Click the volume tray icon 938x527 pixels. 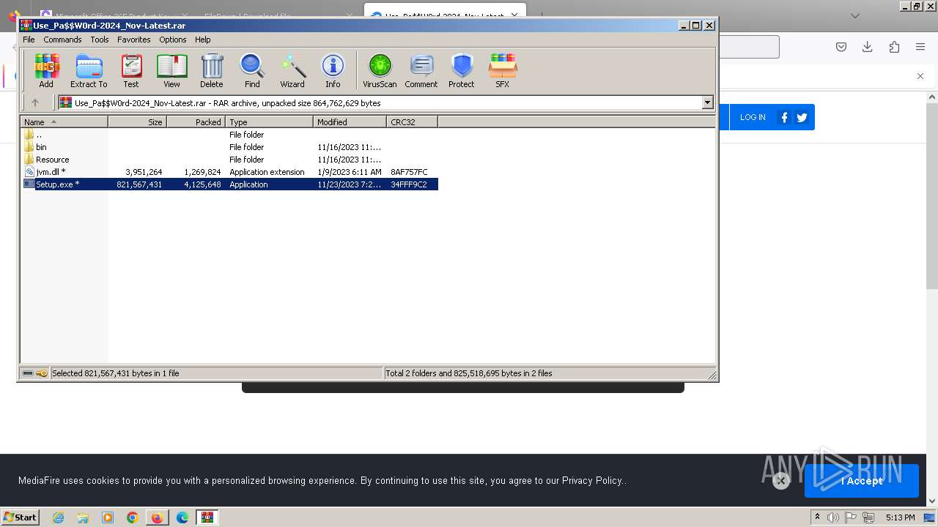point(833,517)
